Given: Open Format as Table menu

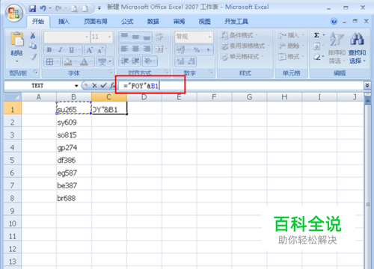Looking at the screenshot, I should tap(245, 46).
